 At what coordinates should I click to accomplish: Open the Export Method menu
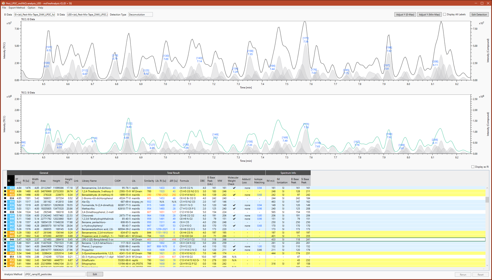point(17,8)
